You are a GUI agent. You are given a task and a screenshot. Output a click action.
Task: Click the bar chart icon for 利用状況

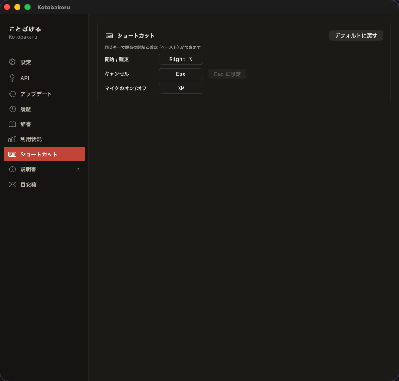pyautogui.click(x=12, y=139)
